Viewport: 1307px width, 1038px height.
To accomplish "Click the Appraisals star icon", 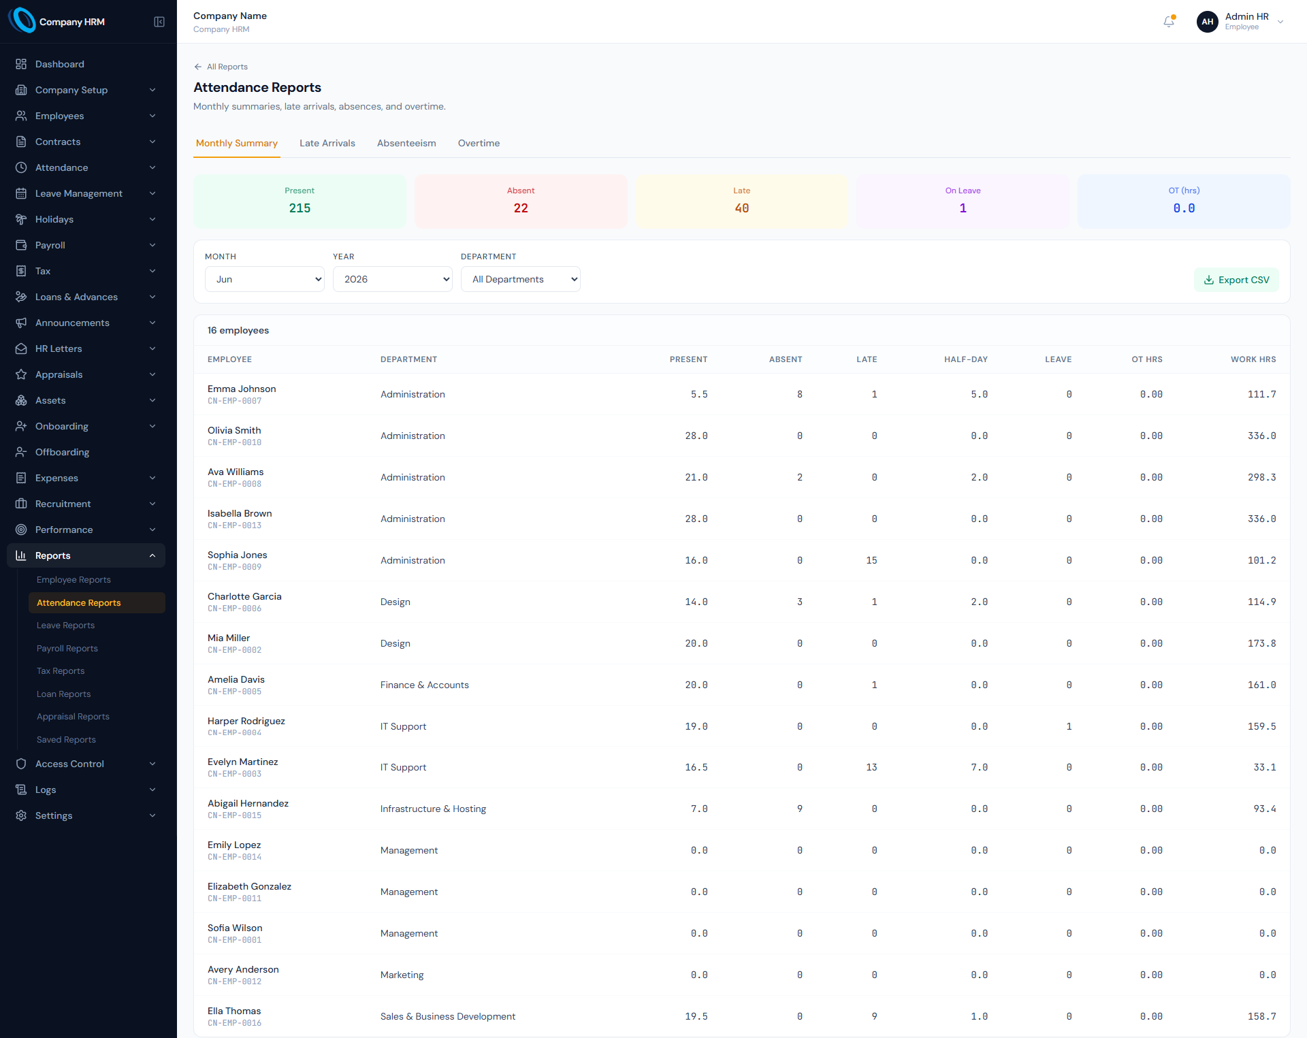I will pos(21,374).
